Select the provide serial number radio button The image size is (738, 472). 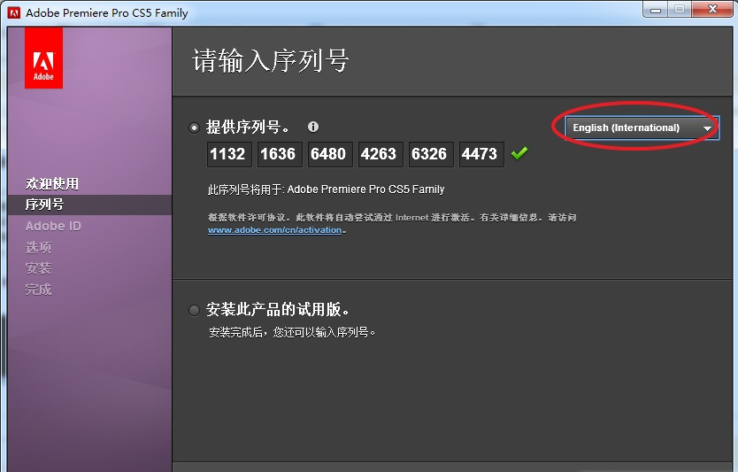click(194, 128)
